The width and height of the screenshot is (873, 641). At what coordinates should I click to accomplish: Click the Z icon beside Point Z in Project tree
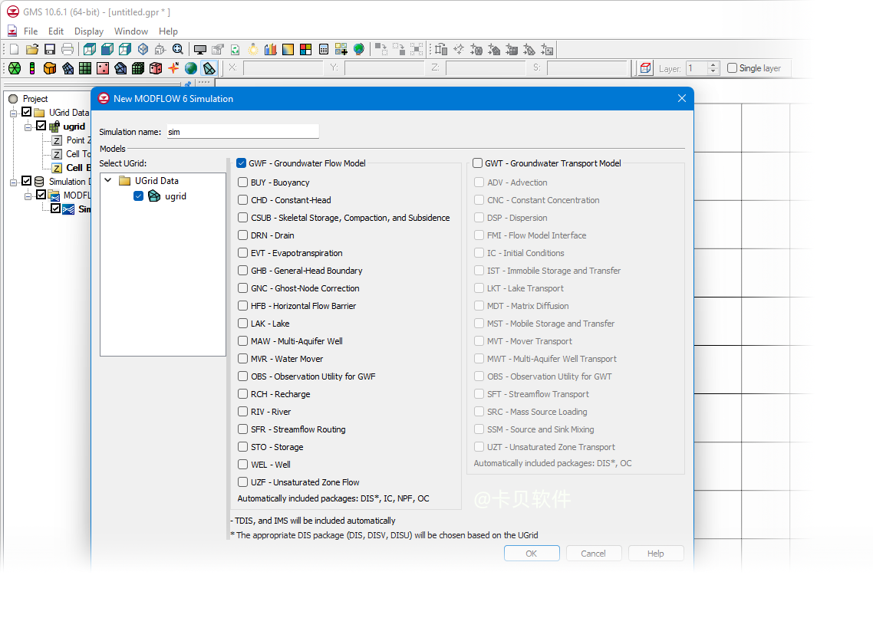[x=57, y=141]
